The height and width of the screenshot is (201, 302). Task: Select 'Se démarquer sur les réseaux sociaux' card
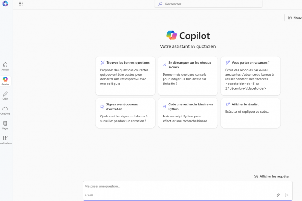tap(188, 76)
